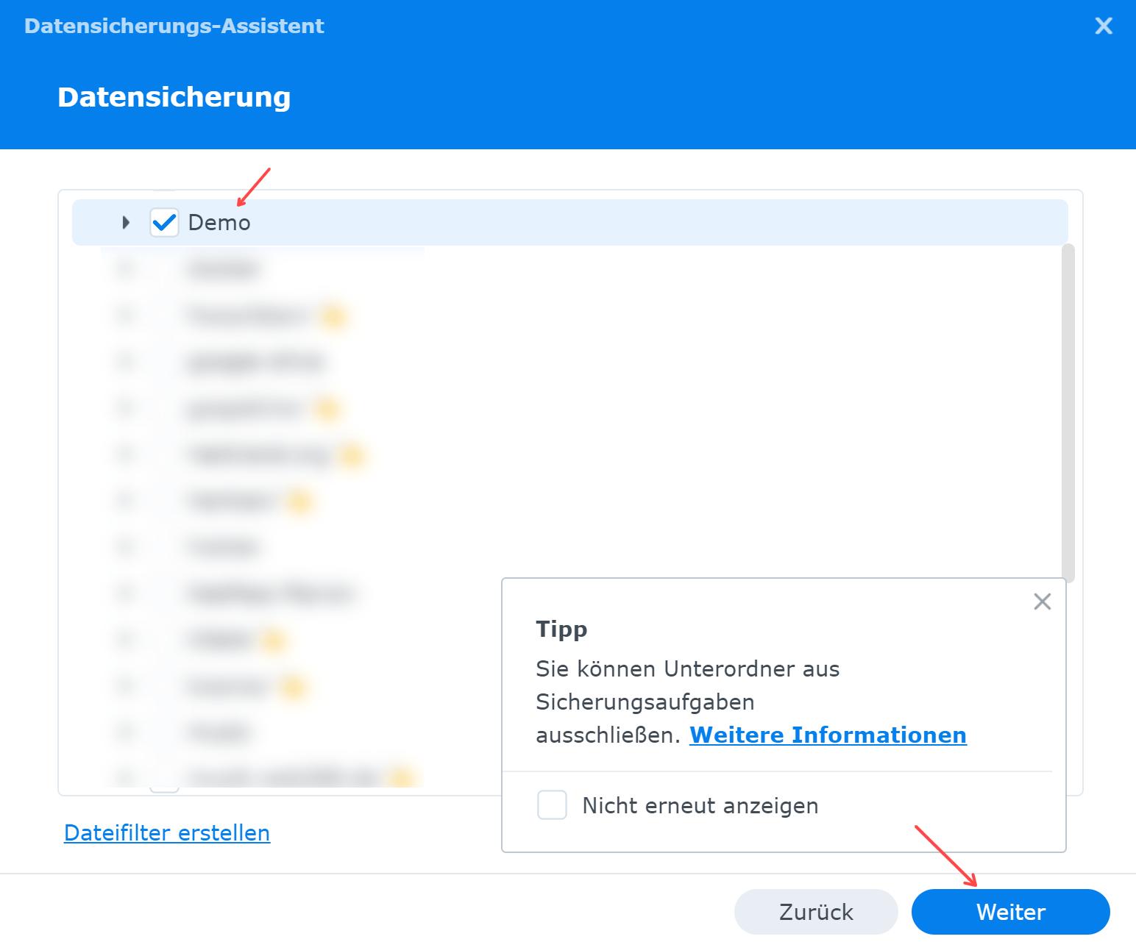
Task: Proceed with the Weiter button
Action: click(1010, 912)
